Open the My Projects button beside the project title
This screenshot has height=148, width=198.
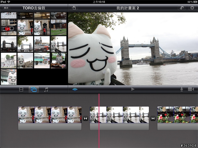tap(74, 8)
